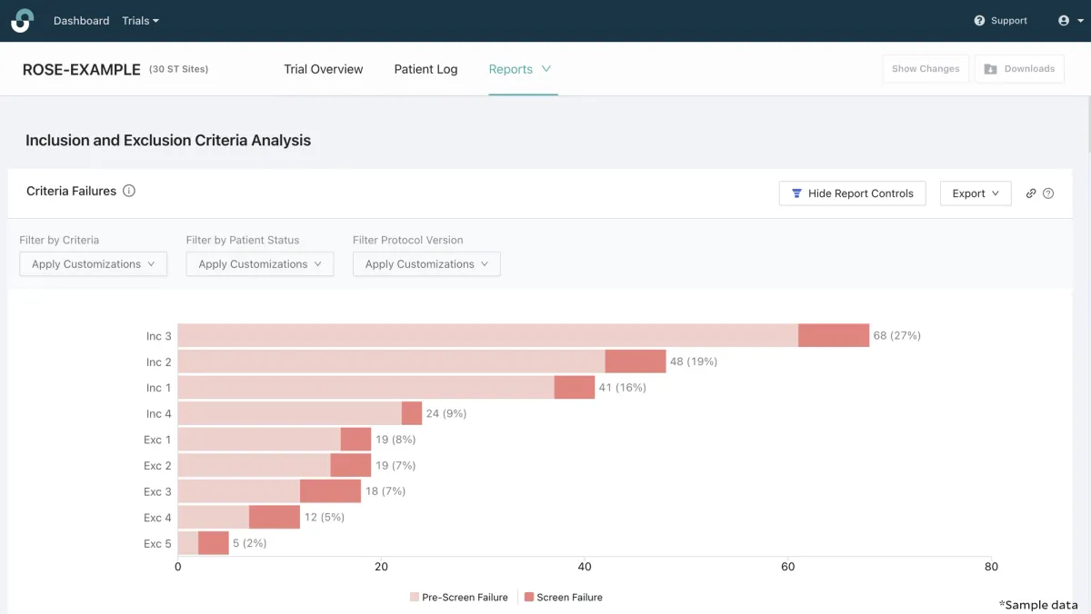Expand Filter by Criteria dropdown
Screen dimensions: 1091x614
pos(94,264)
